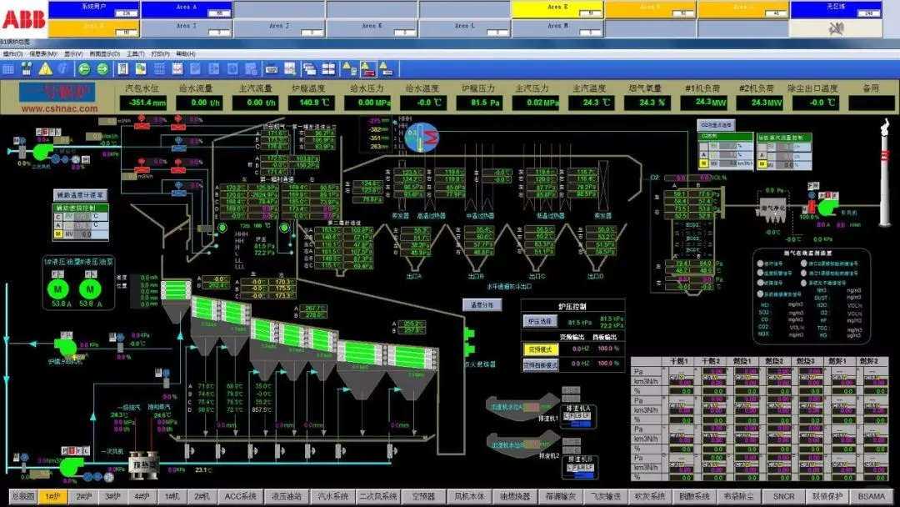Open the ACC系统 tab
The height and width of the screenshot is (507, 900).
click(241, 496)
